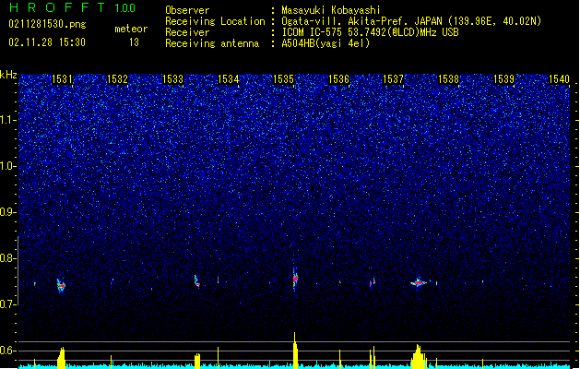Viewport: 580px width, 369px height.
Task: Click the 1532 time marker
Action: pos(117,79)
